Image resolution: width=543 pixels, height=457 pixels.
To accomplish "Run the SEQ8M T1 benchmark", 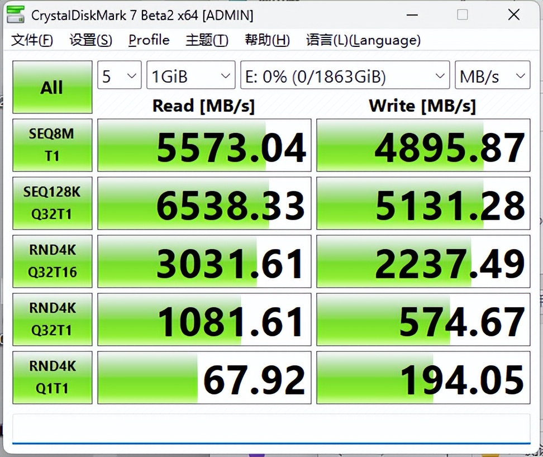I will [x=52, y=145].
